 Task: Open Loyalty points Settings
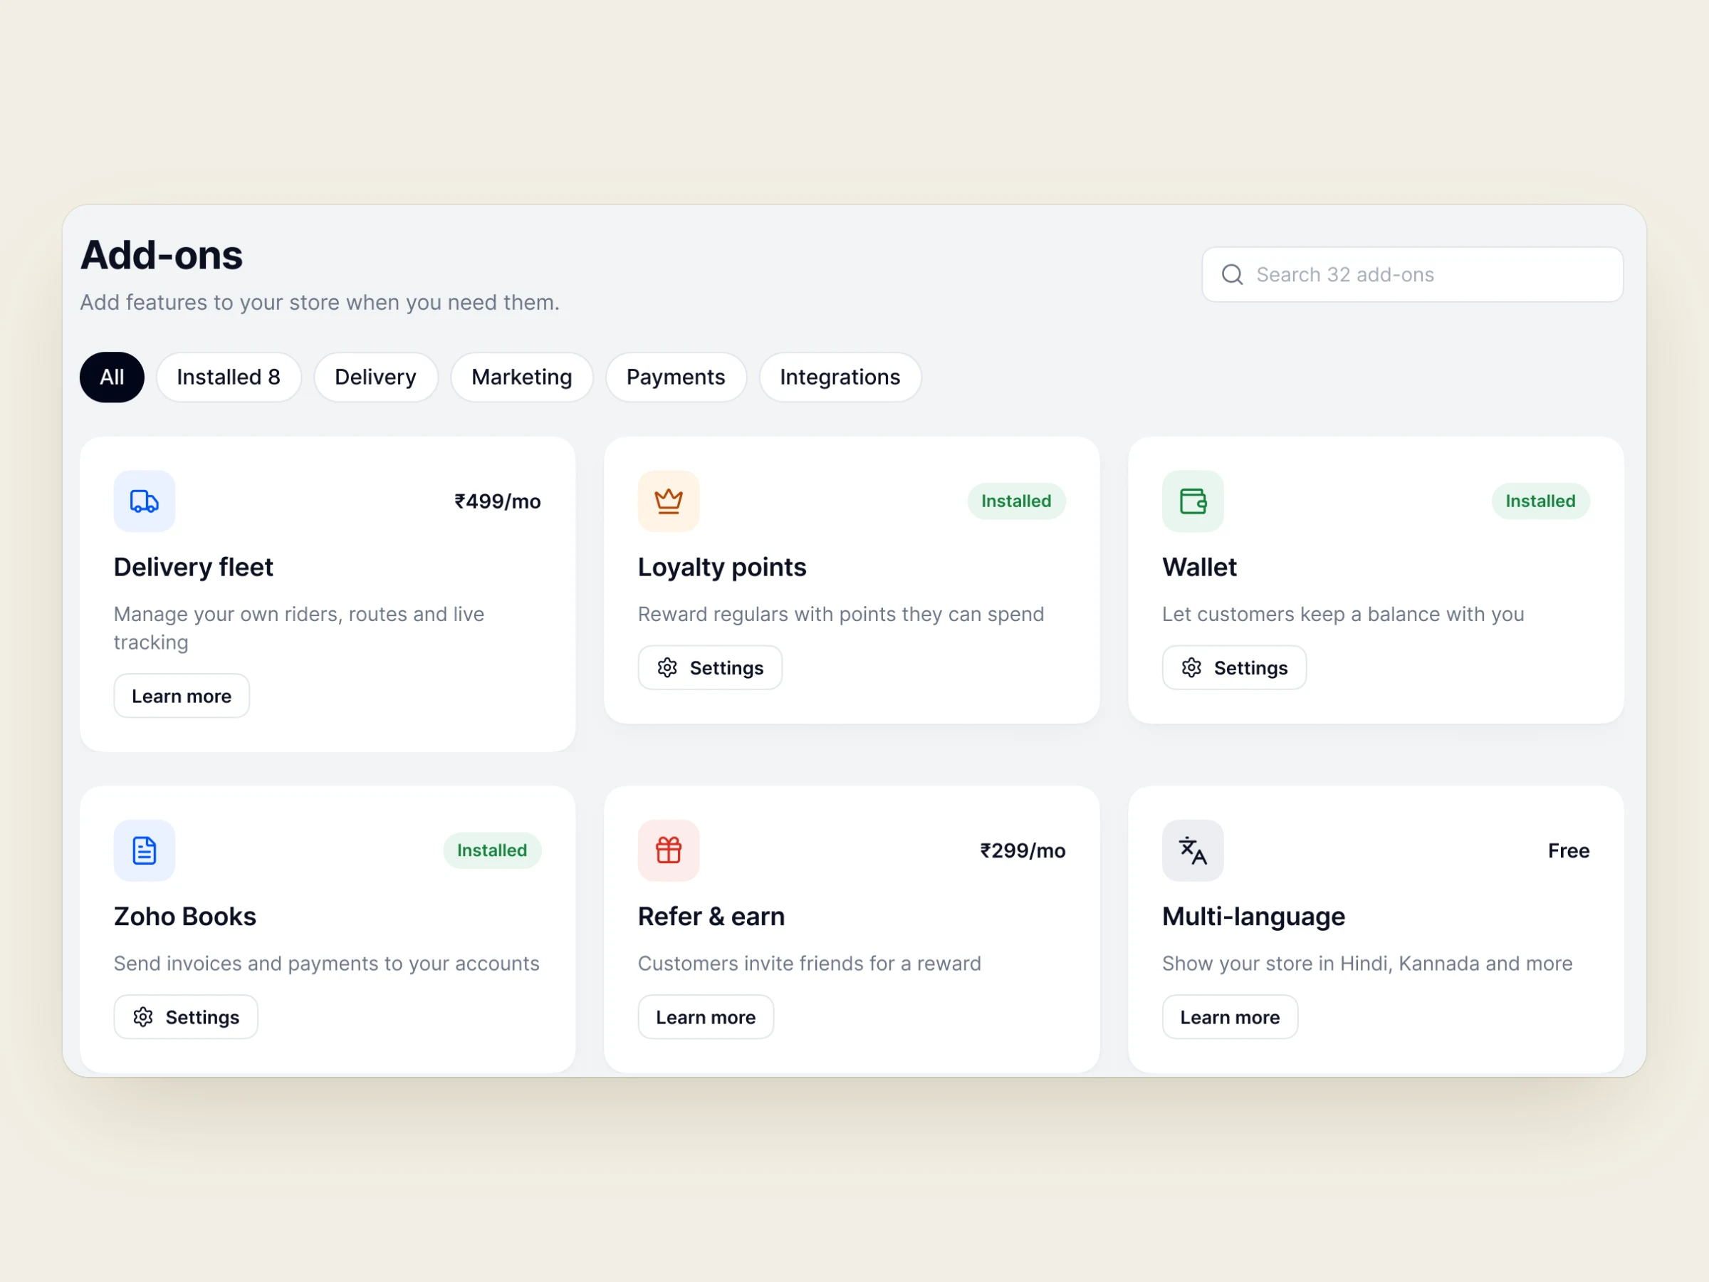(710, 667)
